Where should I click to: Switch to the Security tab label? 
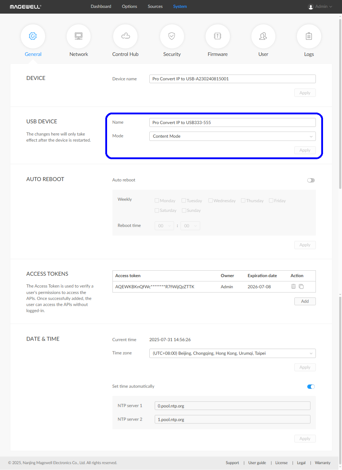(172, 54)
